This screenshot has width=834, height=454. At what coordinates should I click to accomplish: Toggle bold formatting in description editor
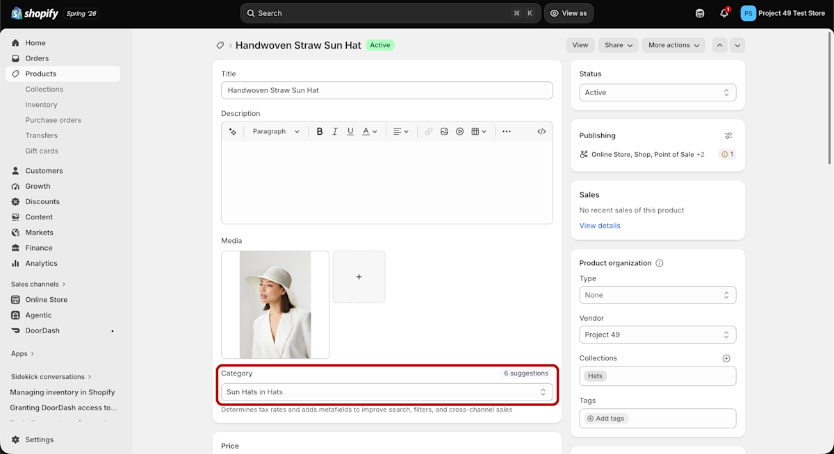pyautogui.click(x=320, y=131)
